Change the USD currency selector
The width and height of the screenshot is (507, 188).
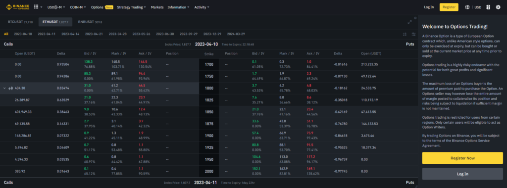pyautogui.click(x=478, y=7)
